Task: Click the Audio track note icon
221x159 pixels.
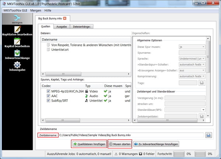Action: click(x=87, y=96)
